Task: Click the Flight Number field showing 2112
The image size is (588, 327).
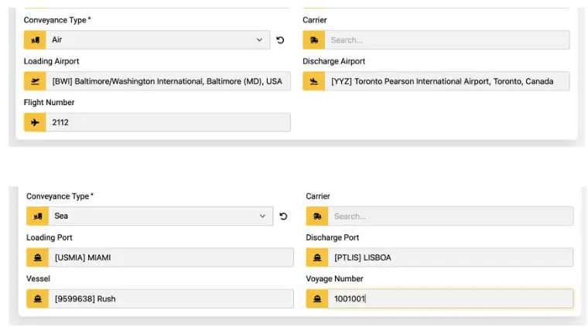Action: (x=168, y=122)
